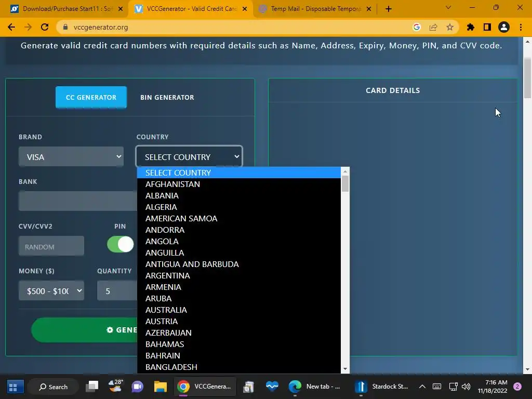Select AZERBAIJAN option
Screen dimensions: 532x399
239,332
